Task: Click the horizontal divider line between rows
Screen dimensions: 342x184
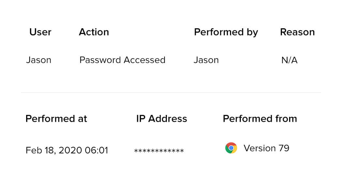Action: pos(171,93)
